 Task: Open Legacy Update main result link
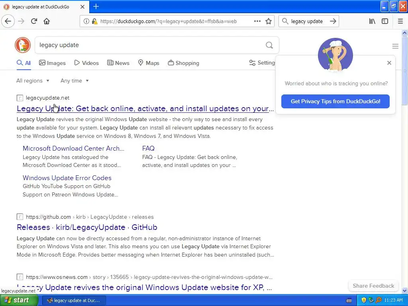click(x=145, y=108)
